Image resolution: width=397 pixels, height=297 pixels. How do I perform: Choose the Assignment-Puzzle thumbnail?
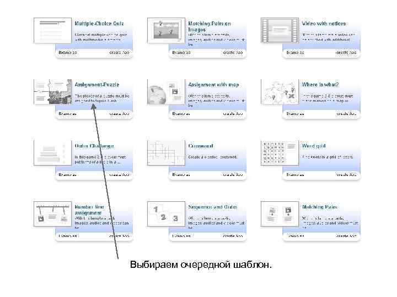[53, 92]
